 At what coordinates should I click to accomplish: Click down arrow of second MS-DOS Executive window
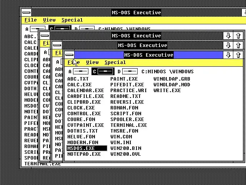pyautogui.click(x=228, y=36)
